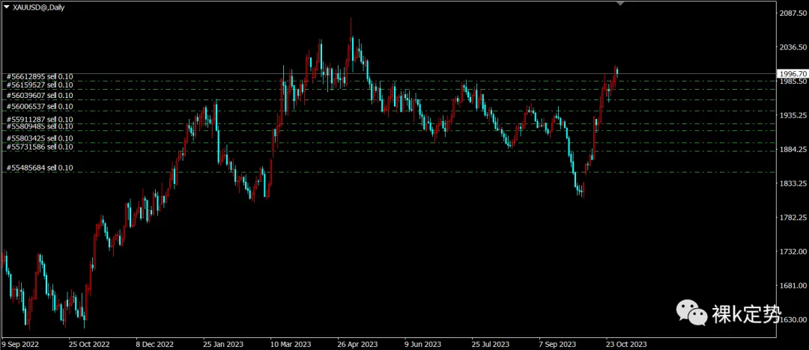Select sell order #56039607 label
809x350 pixels.
click(x=40, y=96)
